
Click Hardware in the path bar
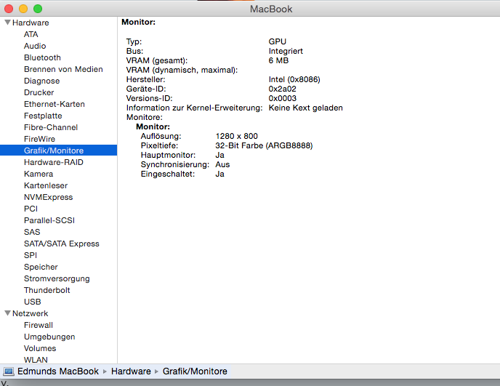[x=131, y=371]
